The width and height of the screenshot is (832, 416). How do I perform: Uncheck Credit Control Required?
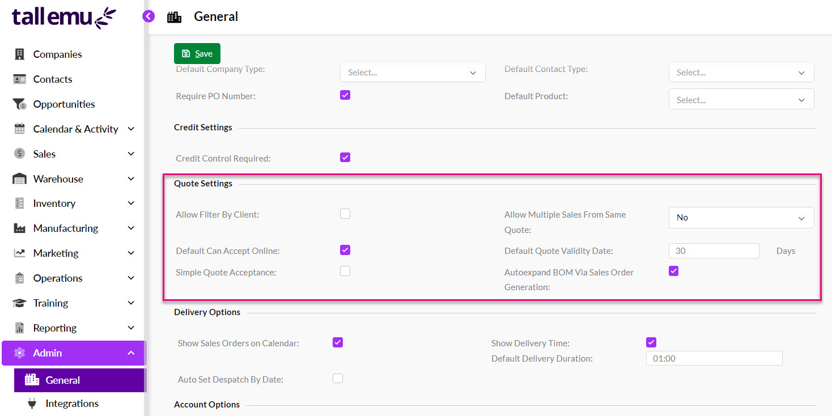[345, 157]
